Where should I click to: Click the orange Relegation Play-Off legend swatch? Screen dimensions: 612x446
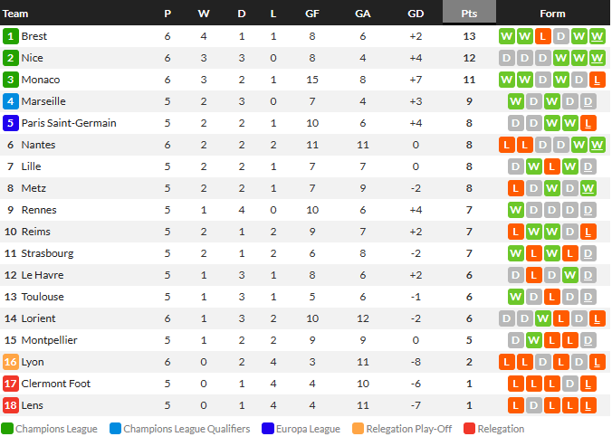pyautogui.click(x=358, y=429)
